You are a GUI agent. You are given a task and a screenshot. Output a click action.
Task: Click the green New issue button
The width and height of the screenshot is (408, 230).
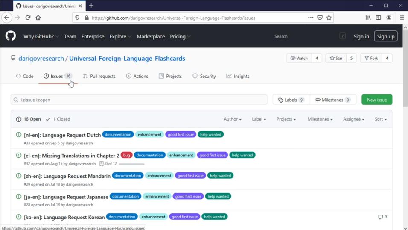[377, 100]
